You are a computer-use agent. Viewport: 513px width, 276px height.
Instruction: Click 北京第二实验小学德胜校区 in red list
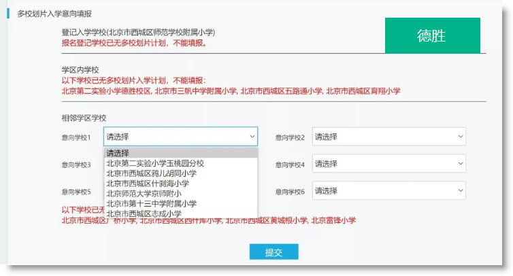coord(106,91)
